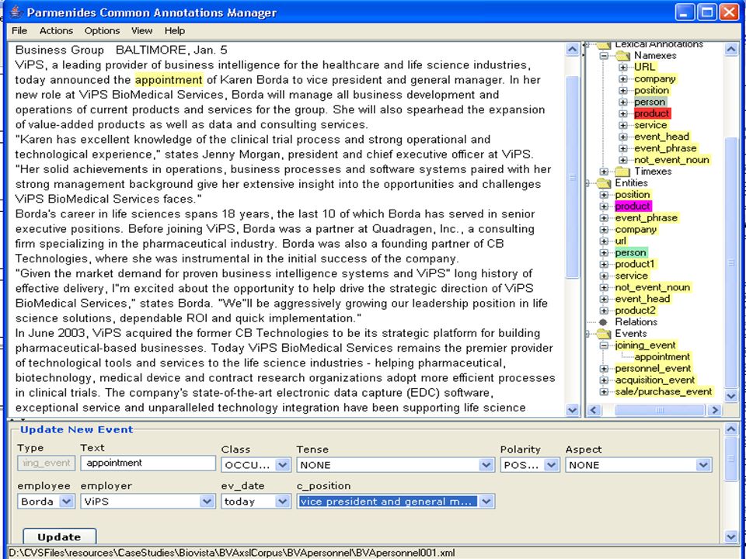Select the company entity item
This screenshot has width=746, height=559.
click(636, 230)
